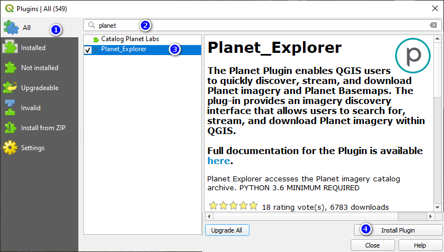Select Planet_Explorer in plugin list

pyautogui.click(x=142, y=50)
